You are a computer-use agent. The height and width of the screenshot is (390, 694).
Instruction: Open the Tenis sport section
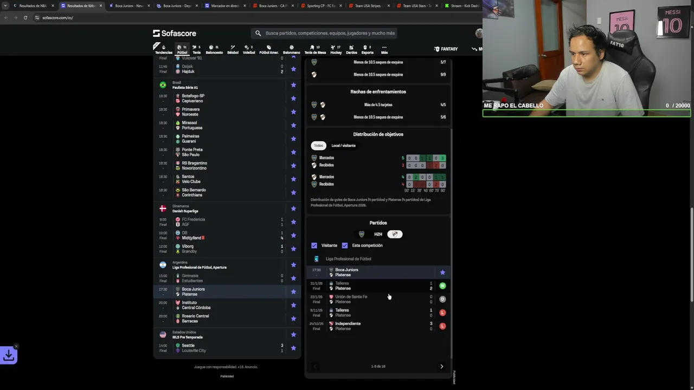(x=196, y=49)
